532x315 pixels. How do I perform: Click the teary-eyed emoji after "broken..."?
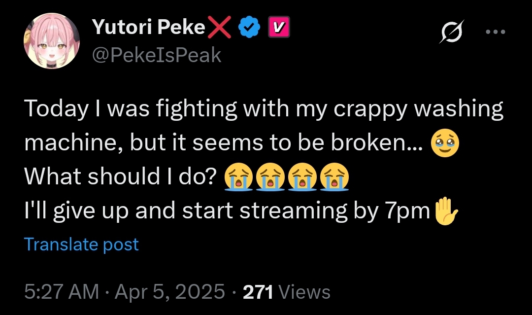(x=445, y=144)
